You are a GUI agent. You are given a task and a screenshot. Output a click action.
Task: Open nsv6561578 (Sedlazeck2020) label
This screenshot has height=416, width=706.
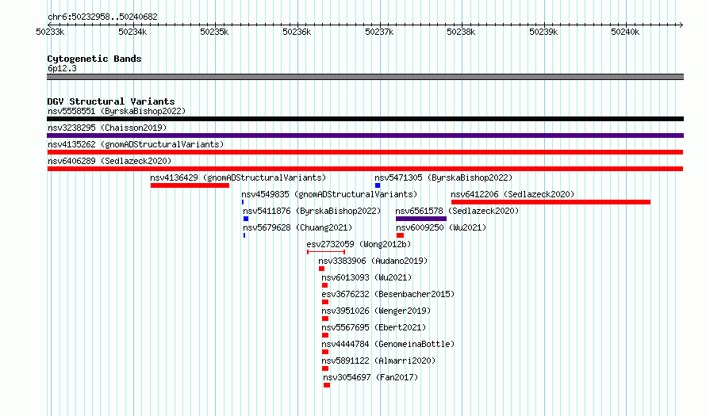pos(457,211)
